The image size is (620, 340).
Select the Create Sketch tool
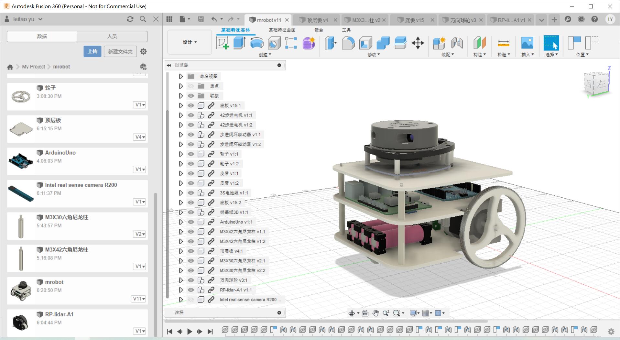[222, 43]
